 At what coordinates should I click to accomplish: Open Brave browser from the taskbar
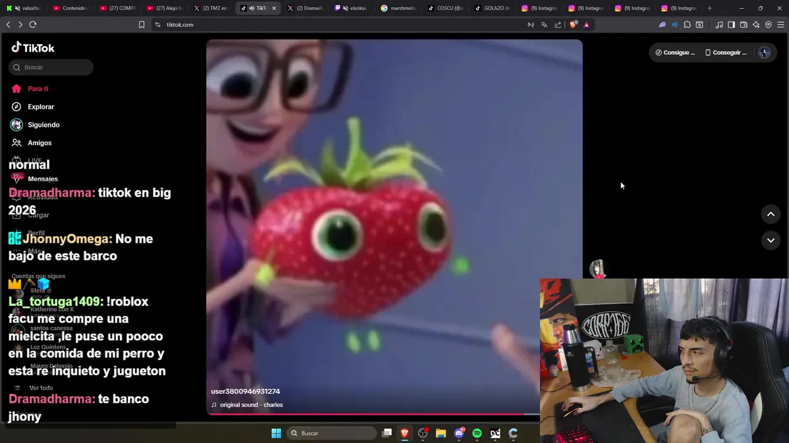click(405, 433)
